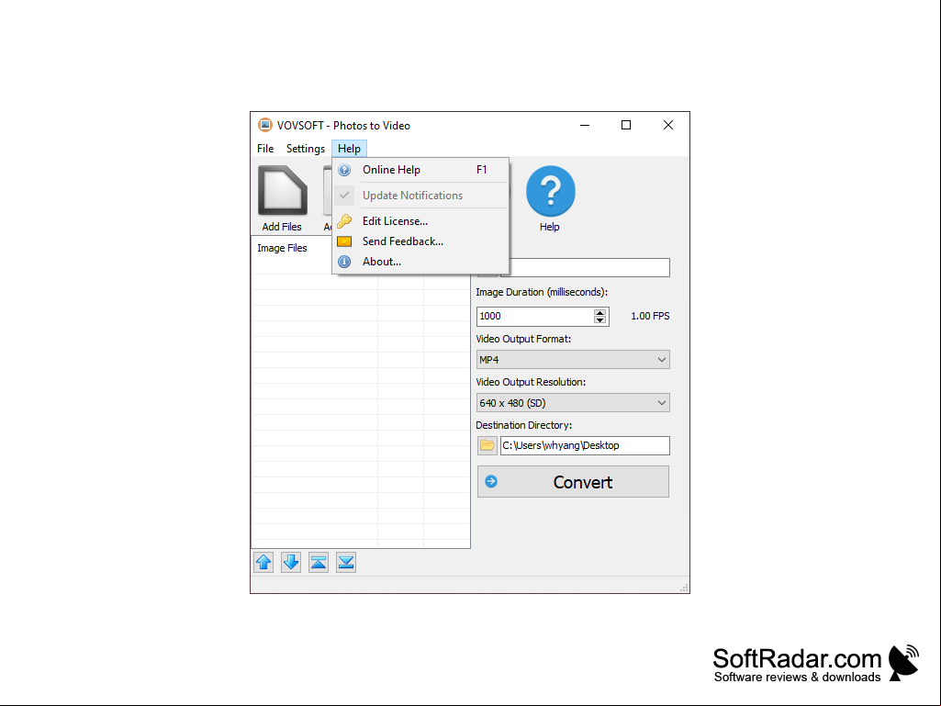Minimize the Photos to Video window

point(585,125)
